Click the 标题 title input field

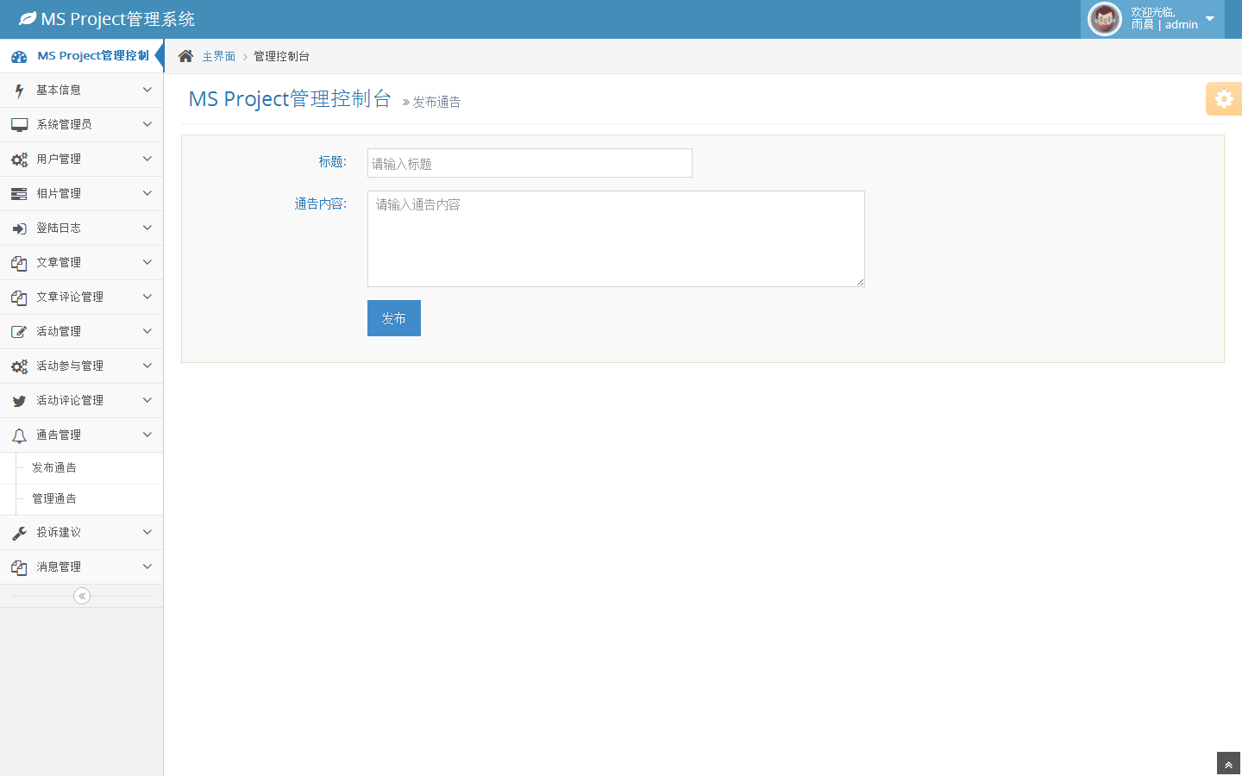click(x=530, y=163)
